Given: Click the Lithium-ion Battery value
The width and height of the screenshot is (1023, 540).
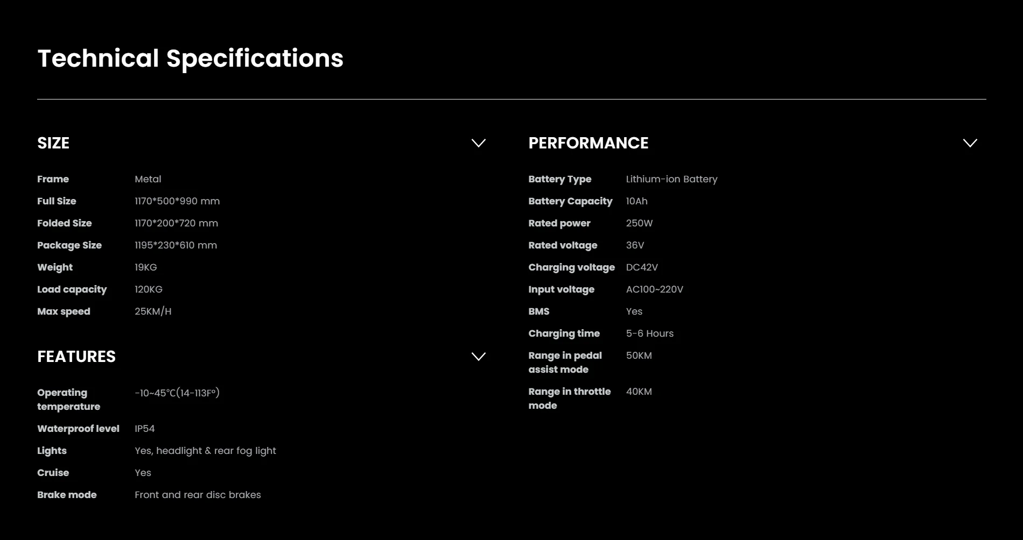Looking at the screenshot, I should 671,179.
